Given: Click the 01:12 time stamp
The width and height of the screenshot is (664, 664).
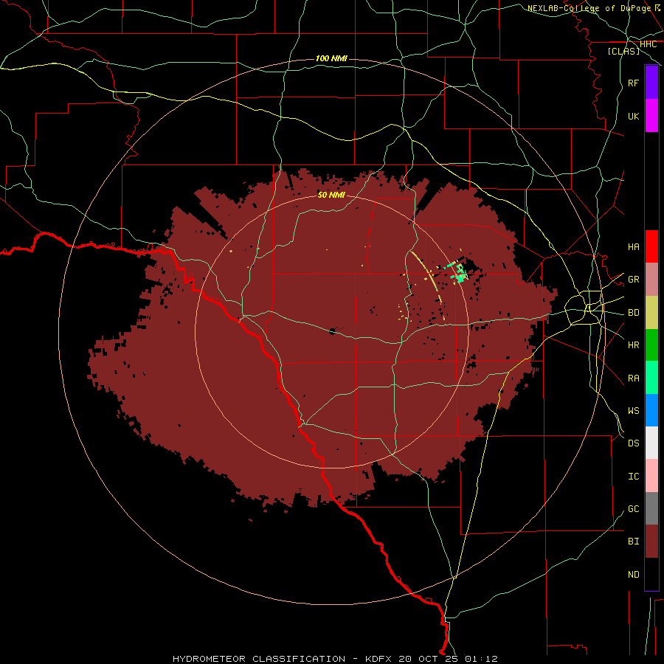Looking at the screenshot, I should pyautogui.click(x=483, y=659).
